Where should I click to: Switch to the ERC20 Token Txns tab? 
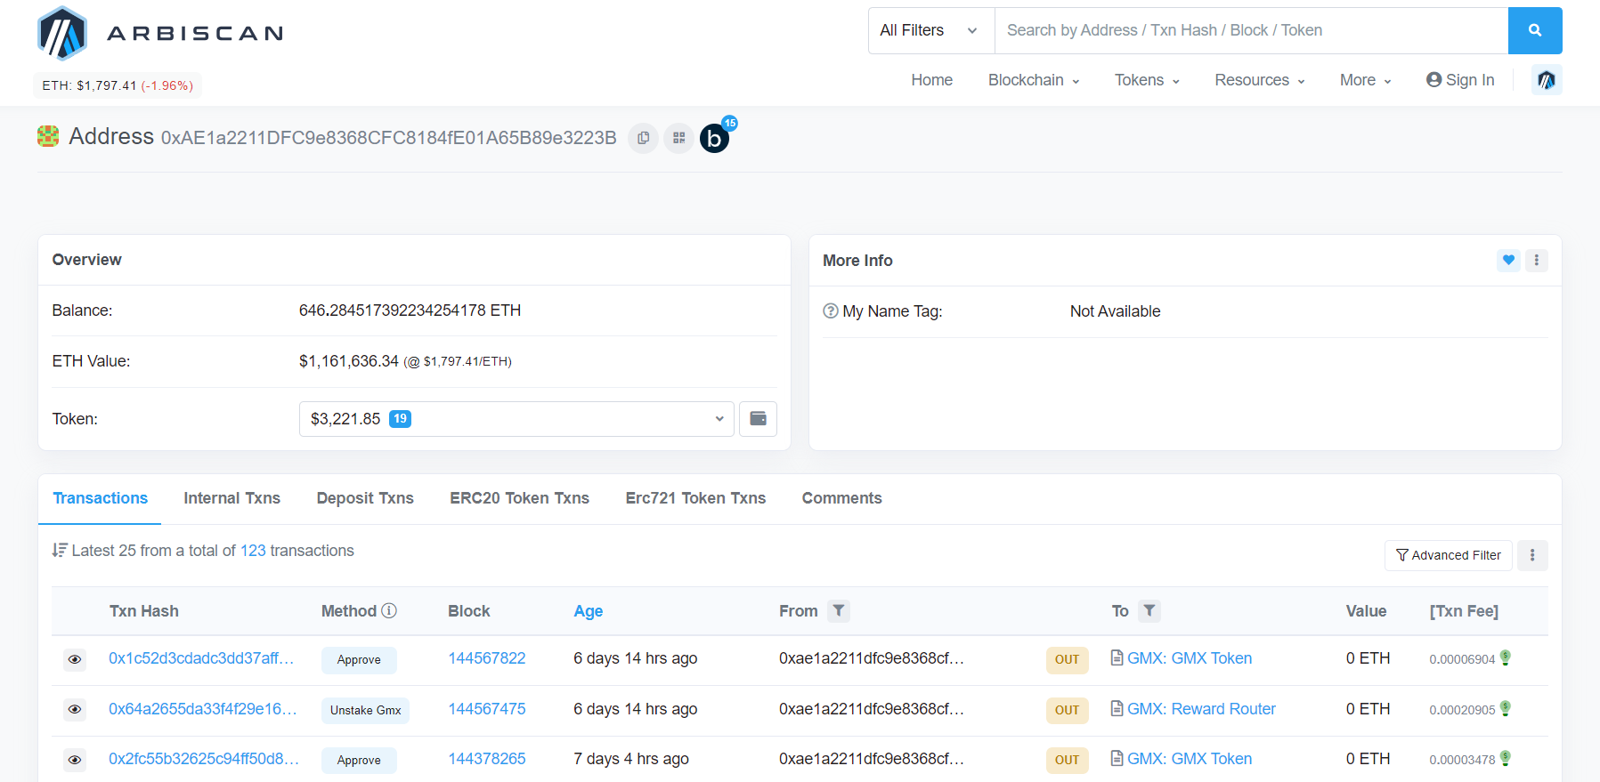tap(519, 498)
